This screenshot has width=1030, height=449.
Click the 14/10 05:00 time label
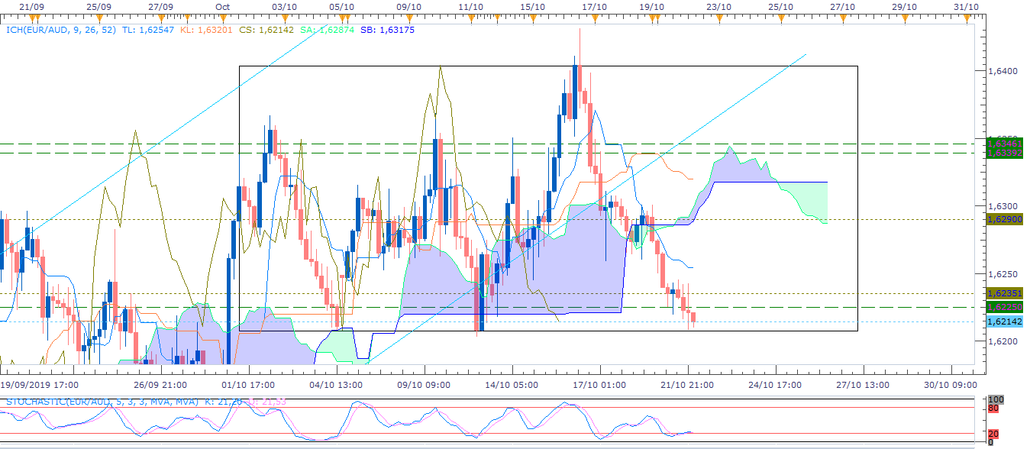(x=512, y=385)
